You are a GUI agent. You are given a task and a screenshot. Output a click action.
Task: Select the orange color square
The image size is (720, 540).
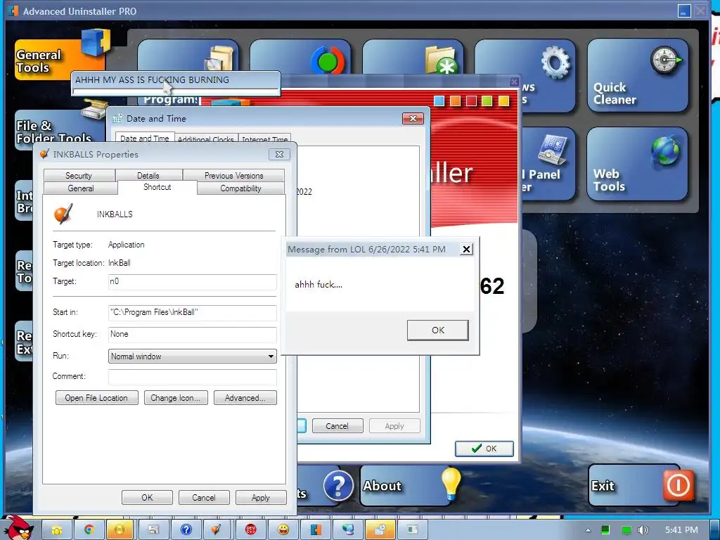pos(455,101)
